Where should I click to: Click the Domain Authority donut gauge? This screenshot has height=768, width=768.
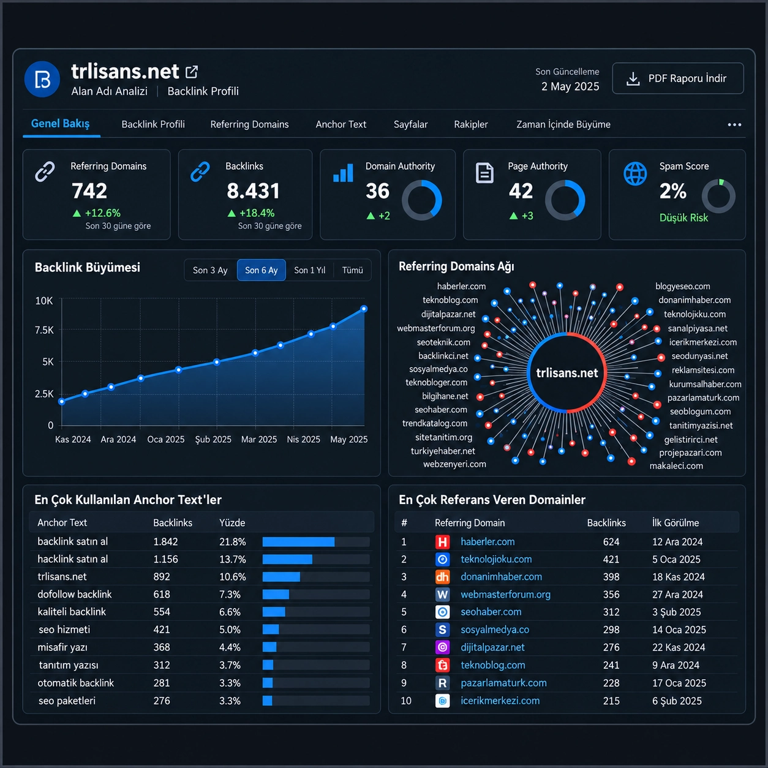click(422, 200)
